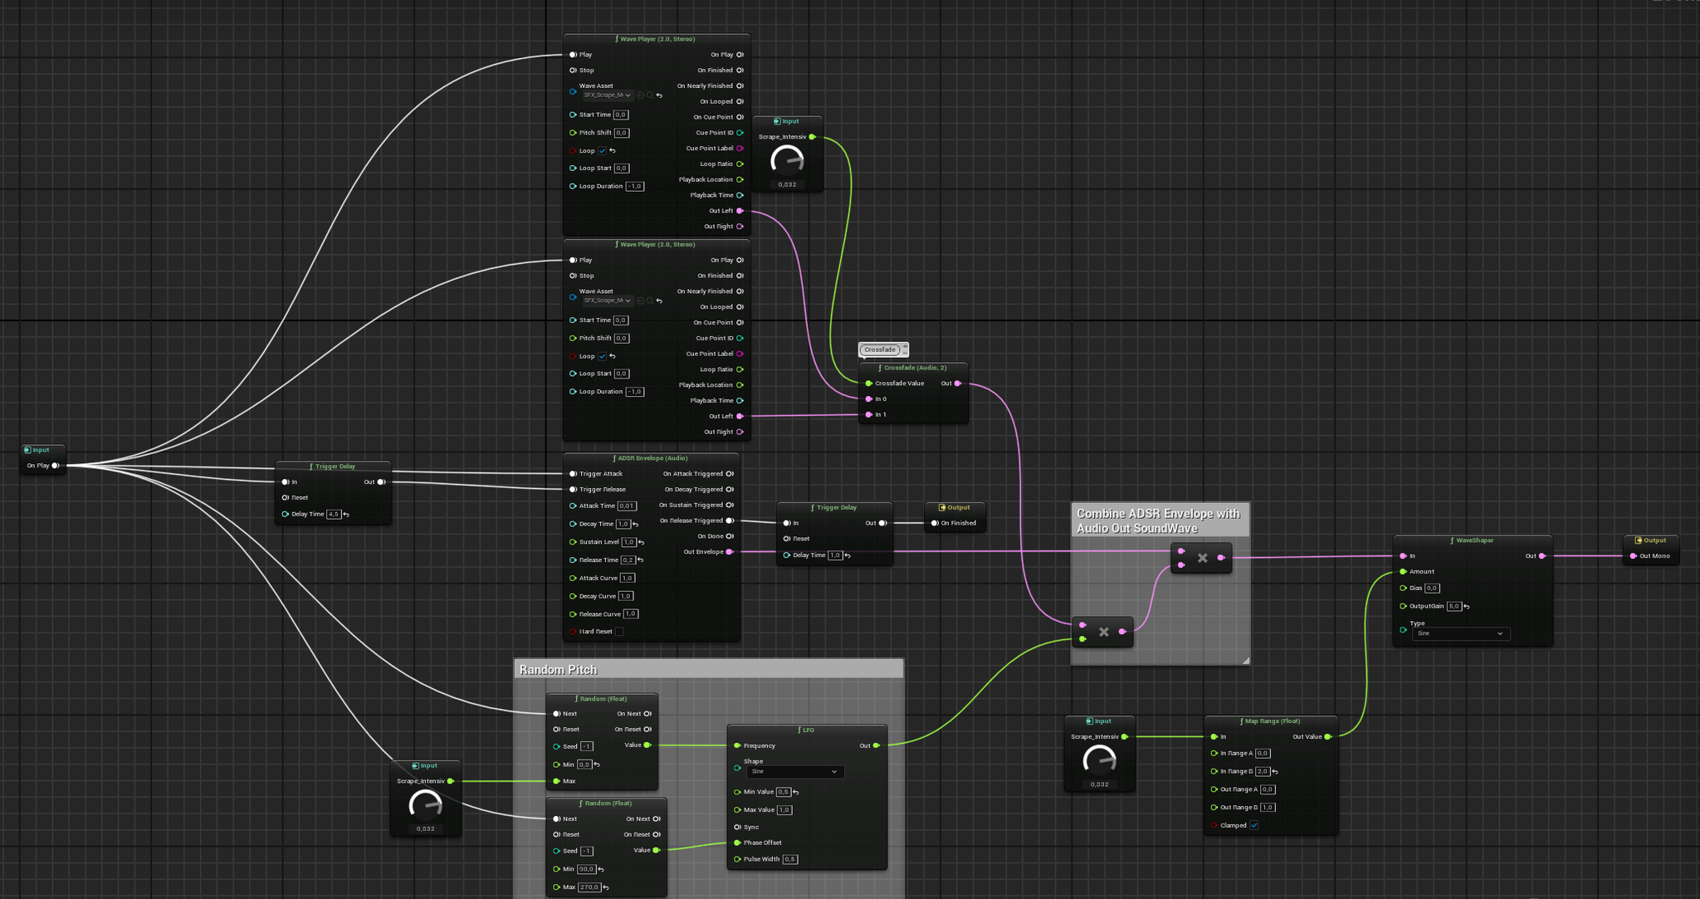Reset lower Random Float Min 90,0 default
Screen dimensions: 1700x899
601,870
